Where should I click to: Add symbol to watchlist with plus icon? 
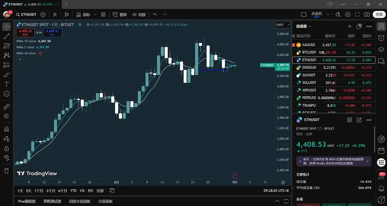coord(350,26)
